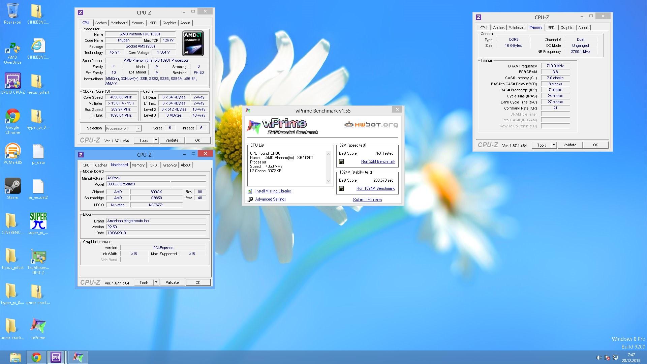
Task: Click the CPU List scrollbar up arrow
Action: point(328,154)
